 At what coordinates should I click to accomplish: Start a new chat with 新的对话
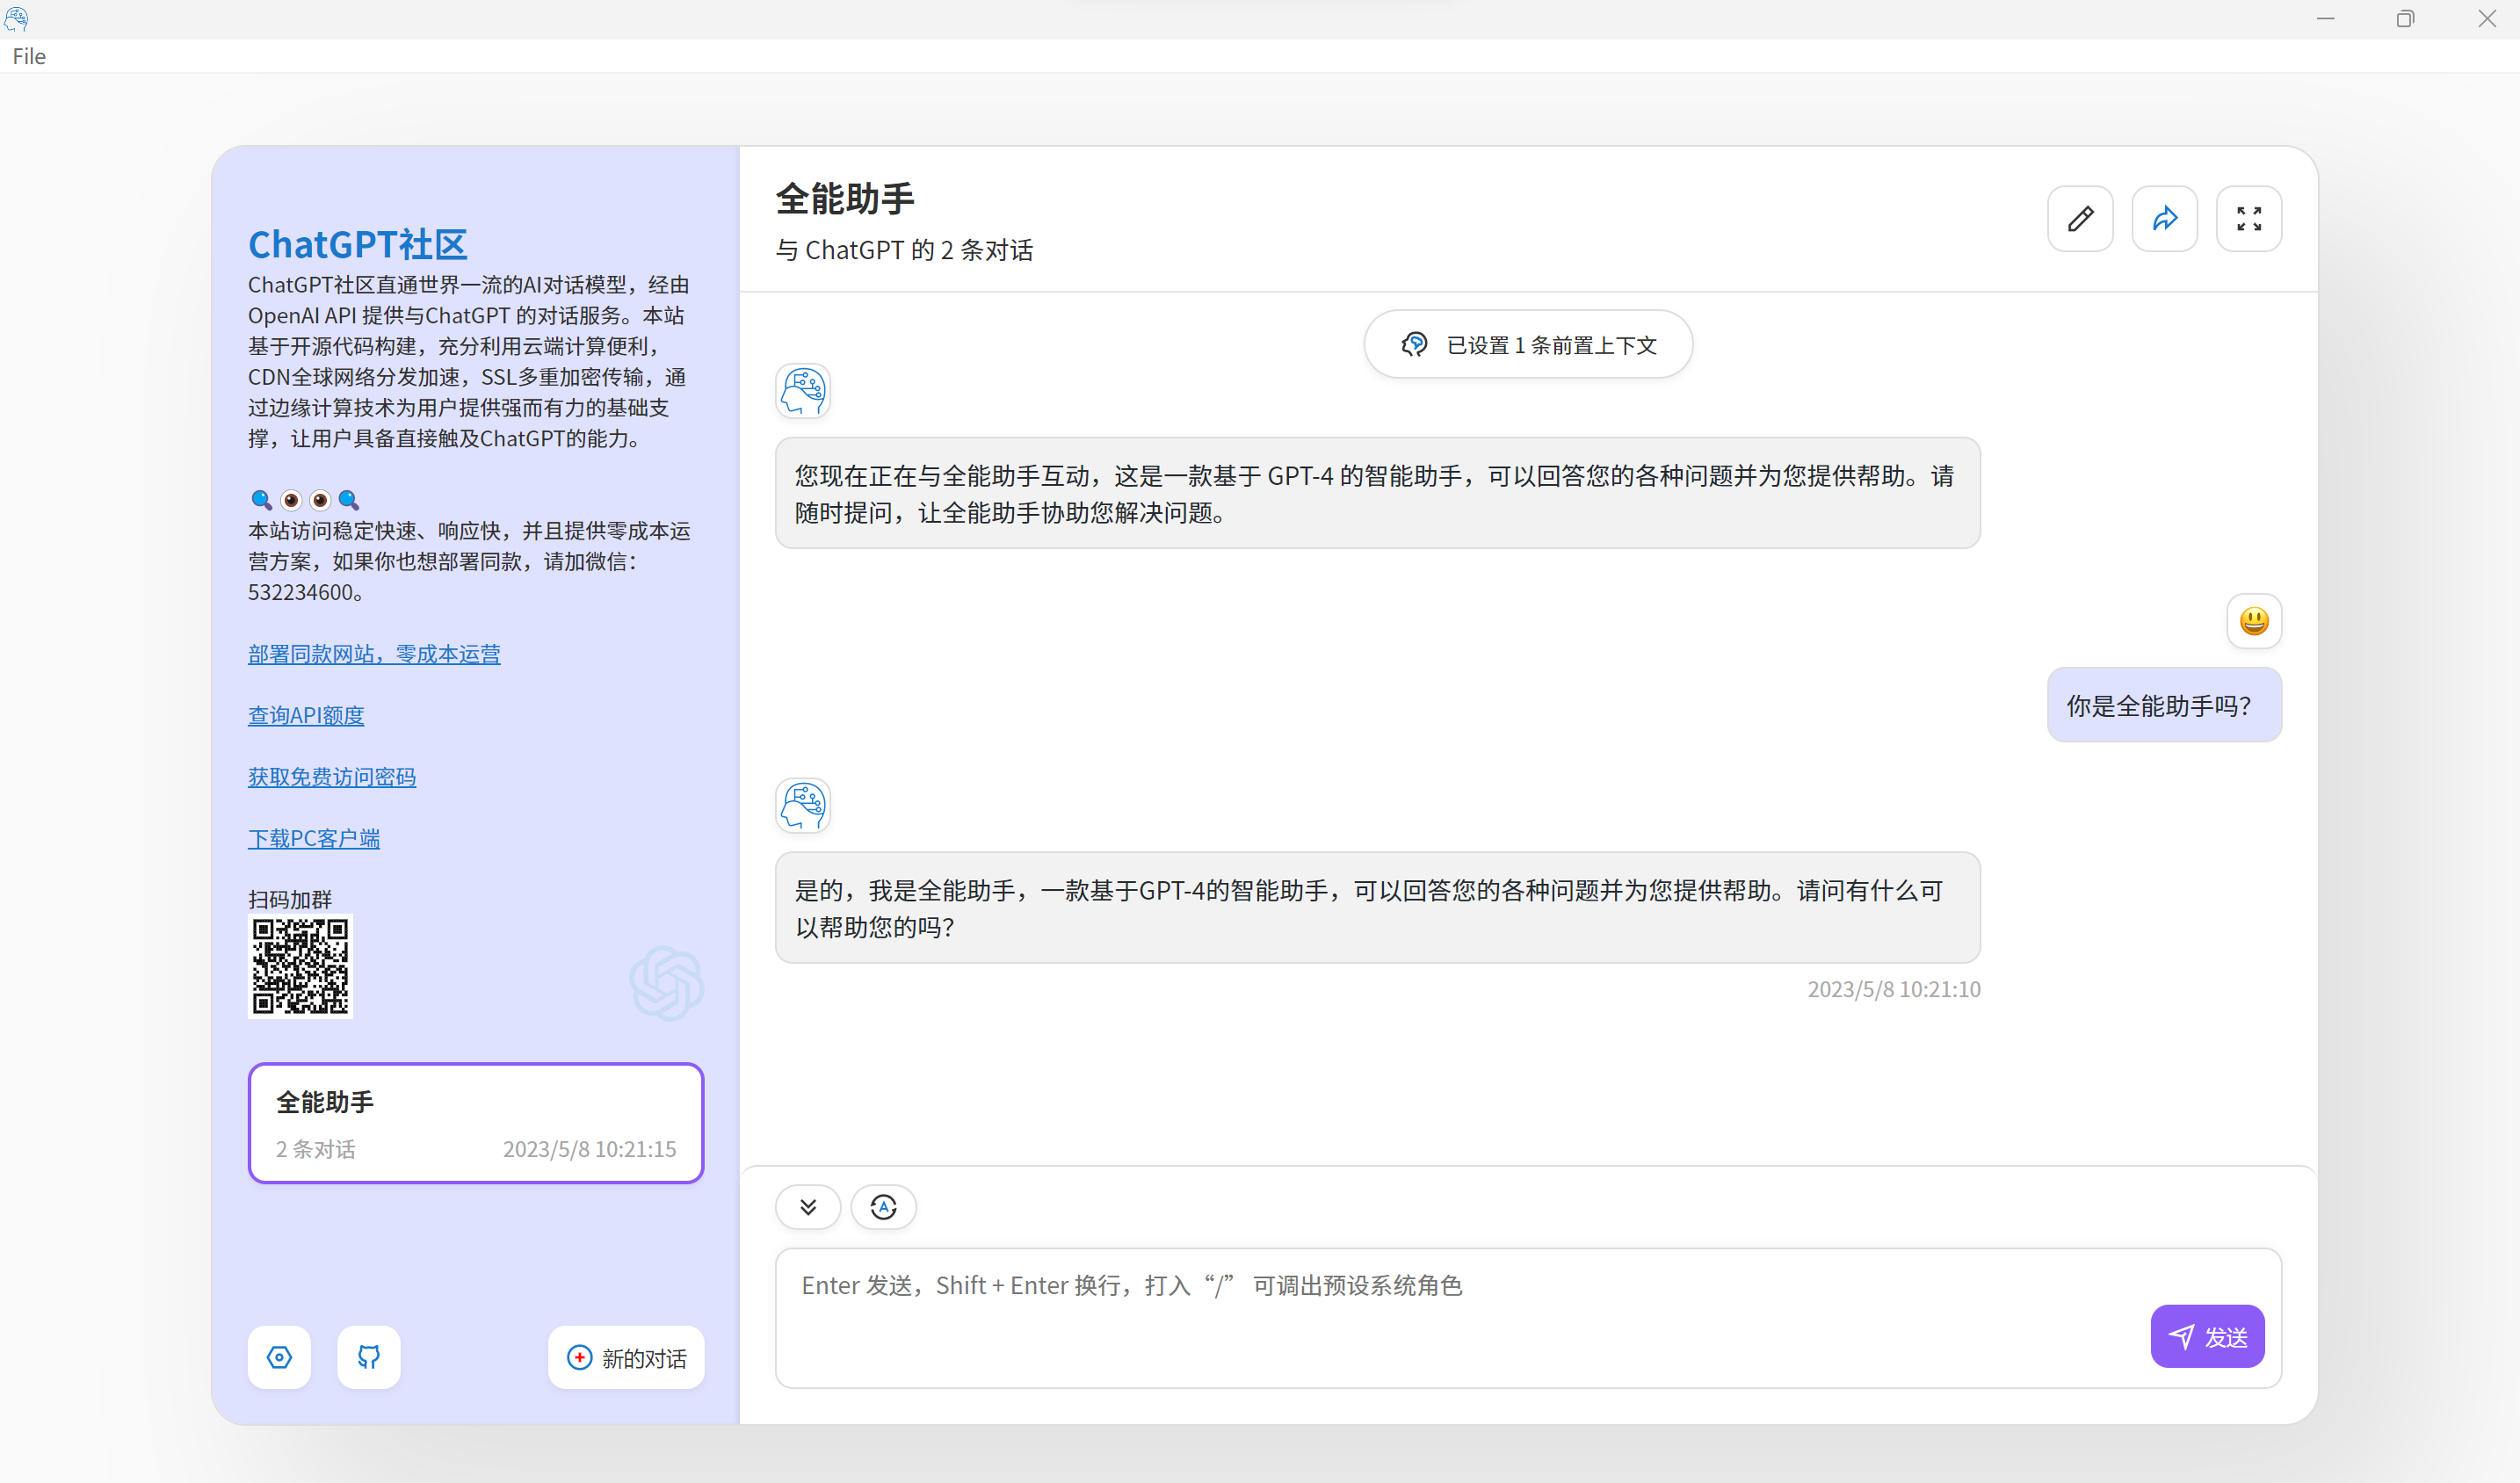(x=626, y=1357)
